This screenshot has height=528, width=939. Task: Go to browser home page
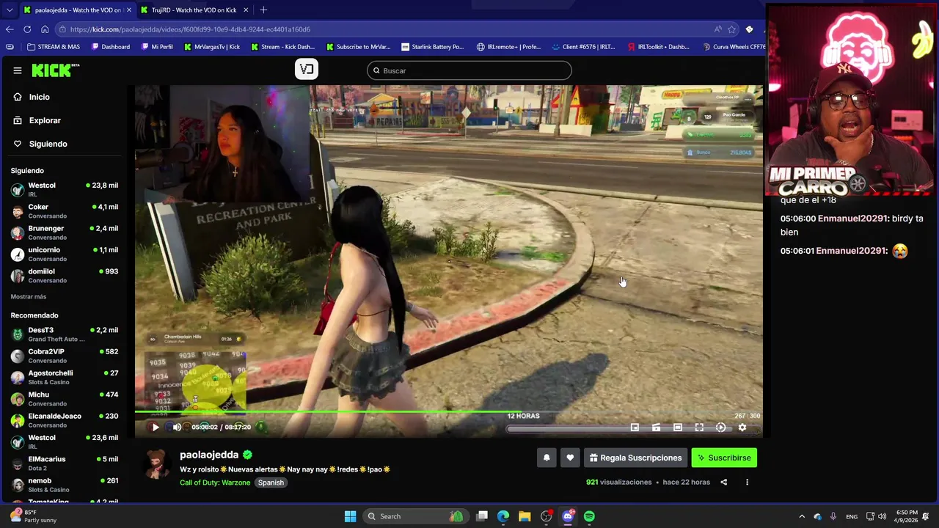click(45, 29)
